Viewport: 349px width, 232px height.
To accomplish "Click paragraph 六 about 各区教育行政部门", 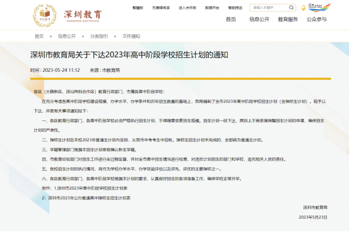I will (x=142, y=178).
